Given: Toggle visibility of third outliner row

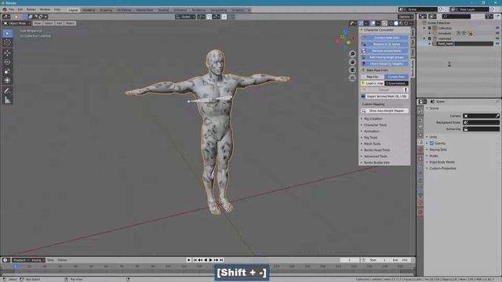Looking at the screenshot, I should tap(497, 38).
